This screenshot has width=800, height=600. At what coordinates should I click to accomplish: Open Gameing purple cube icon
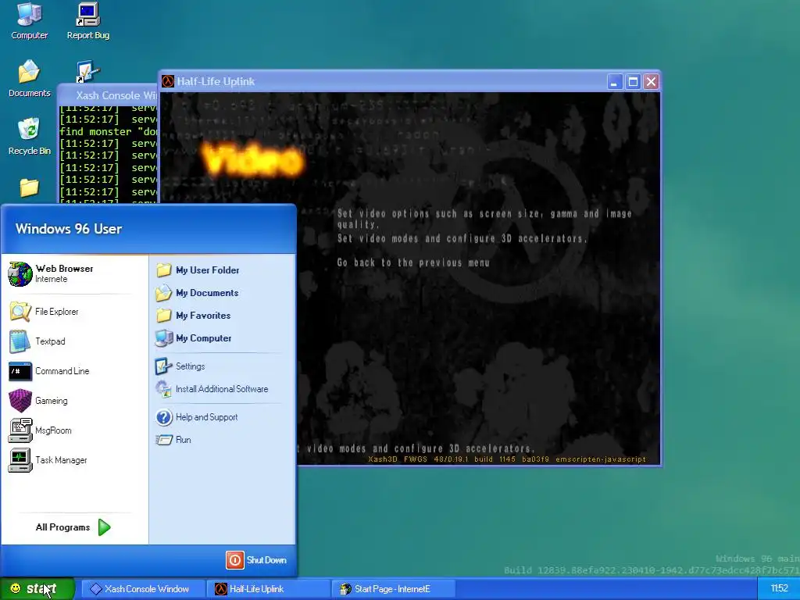tap(20, 401)
